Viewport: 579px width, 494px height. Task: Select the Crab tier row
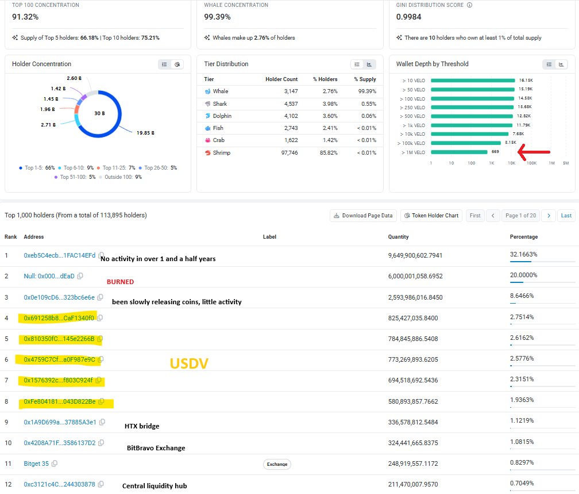pos(290,140)
